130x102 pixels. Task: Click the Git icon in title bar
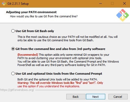[4, 4]
